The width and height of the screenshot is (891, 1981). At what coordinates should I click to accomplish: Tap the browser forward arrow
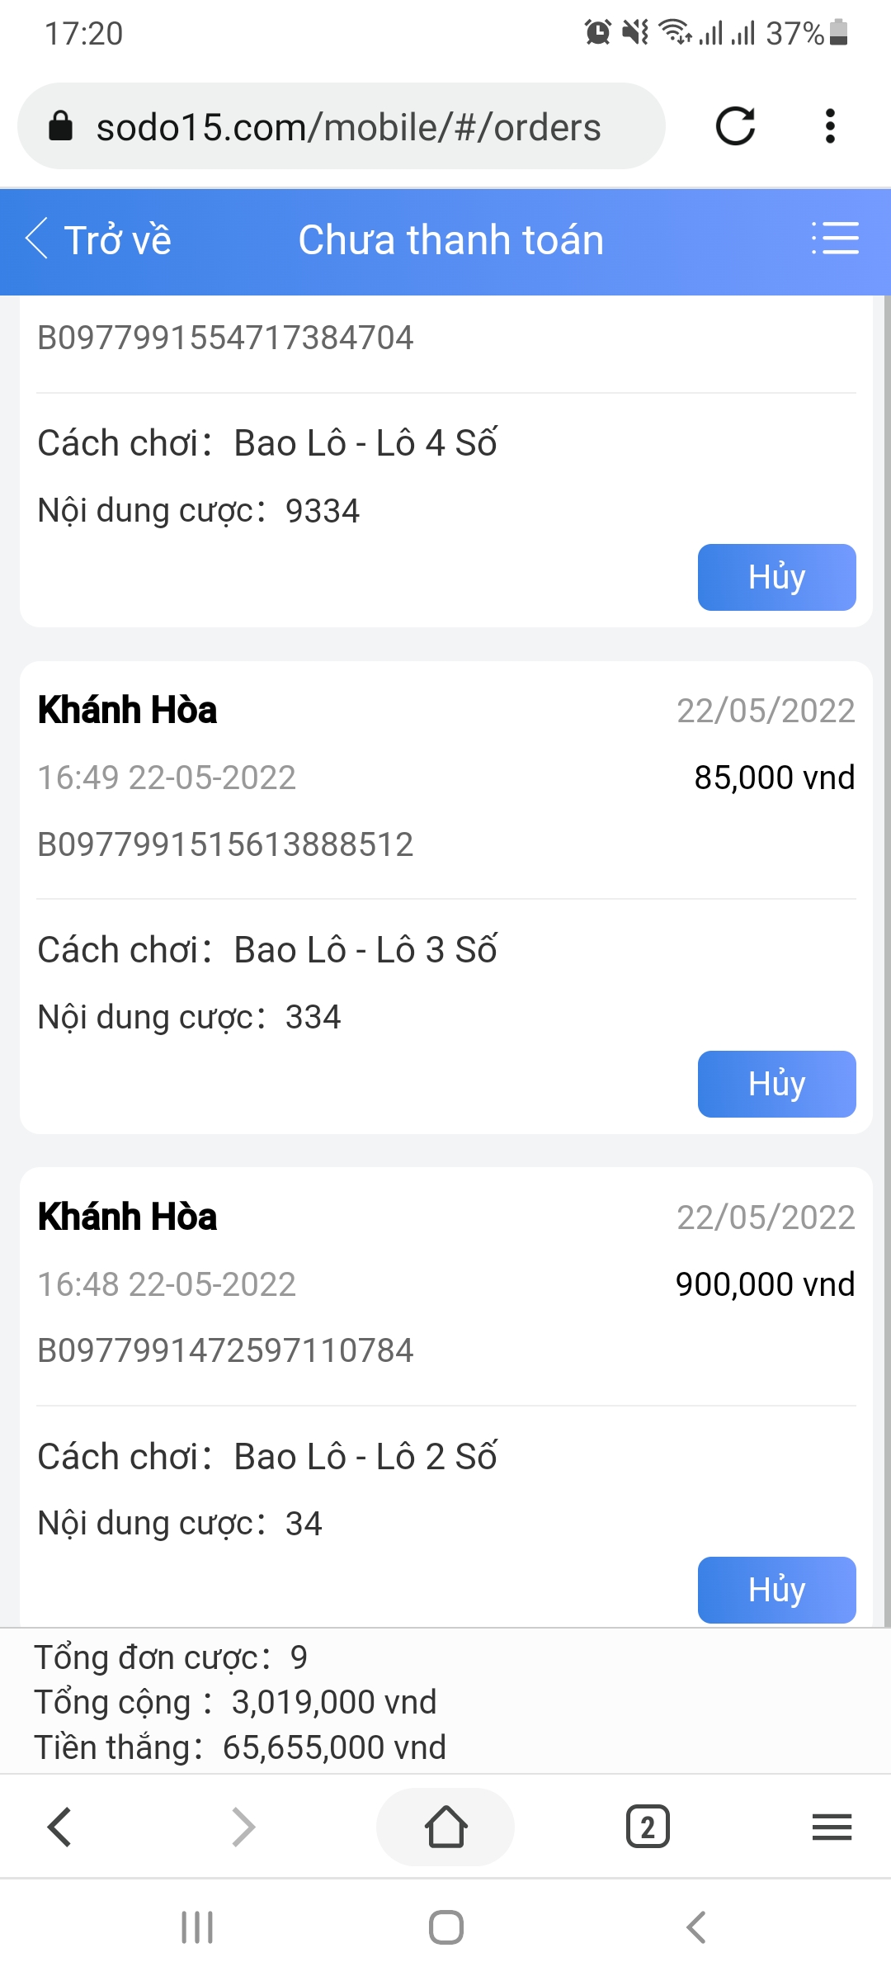(243, 1827)
